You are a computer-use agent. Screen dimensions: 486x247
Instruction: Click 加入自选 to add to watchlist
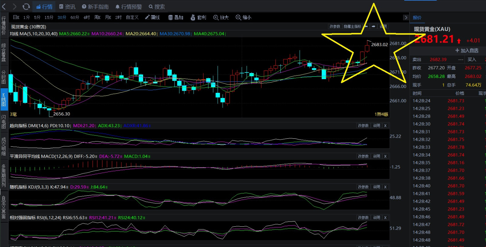[x=467, y=50]
